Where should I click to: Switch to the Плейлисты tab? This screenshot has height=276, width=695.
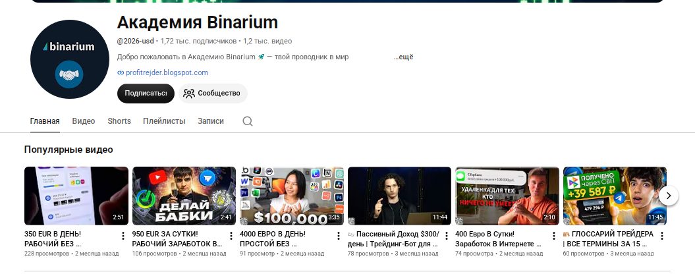(164, 121)
